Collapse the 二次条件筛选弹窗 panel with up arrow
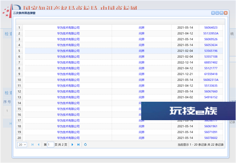Screen dimensions: 236x163 213,13
